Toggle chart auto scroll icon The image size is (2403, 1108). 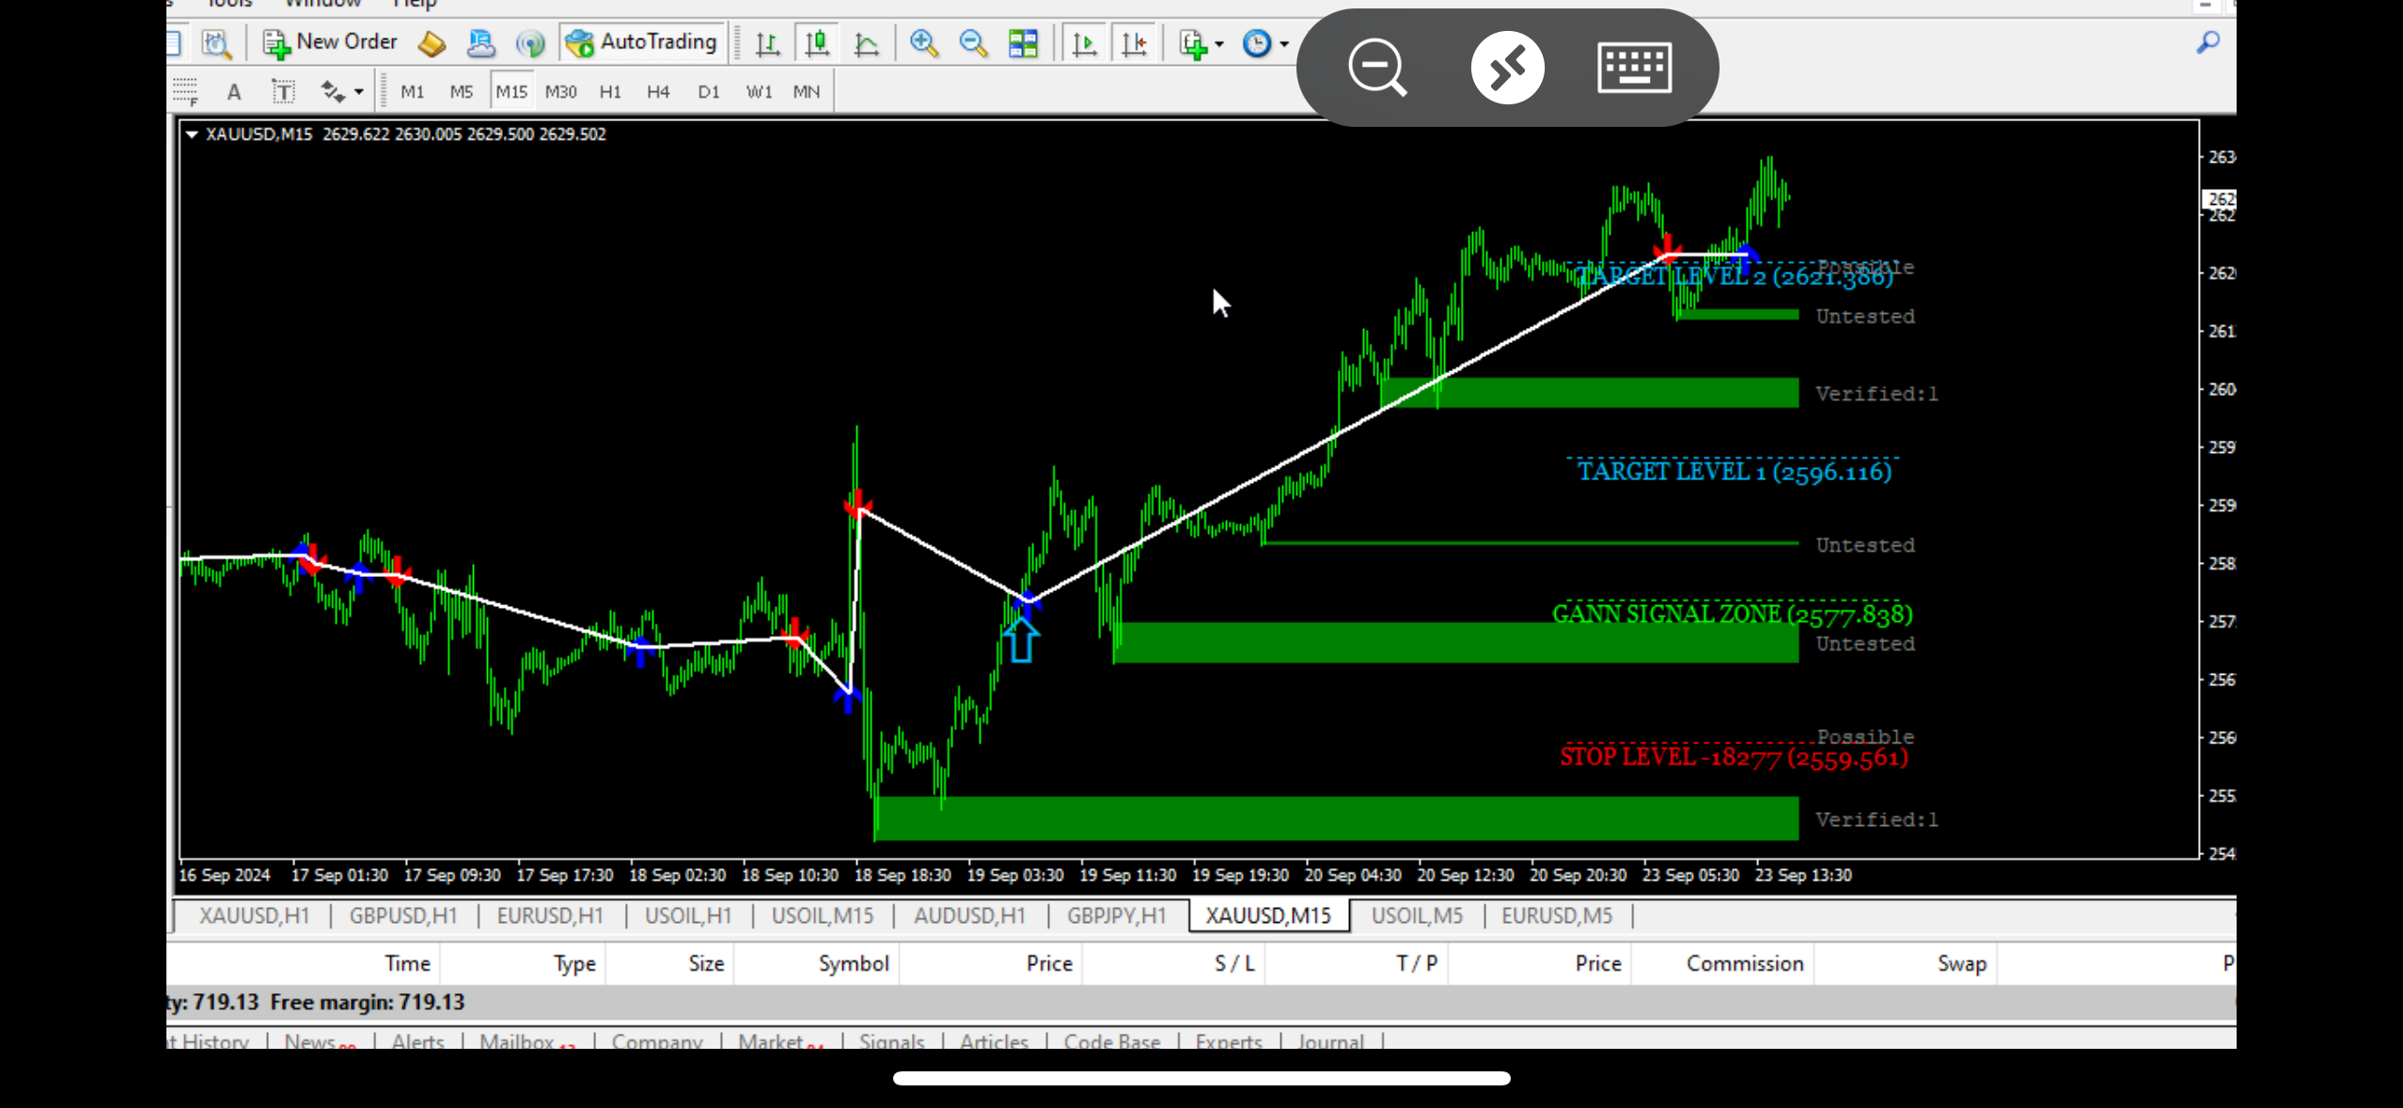(x=1084, y=43)
